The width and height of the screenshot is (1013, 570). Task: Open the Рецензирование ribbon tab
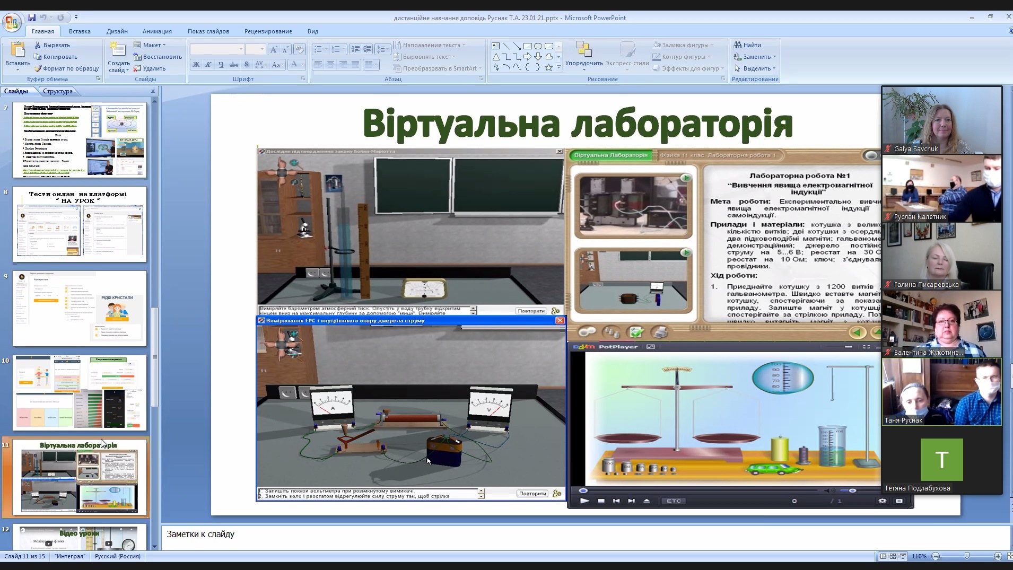point(268,31)
